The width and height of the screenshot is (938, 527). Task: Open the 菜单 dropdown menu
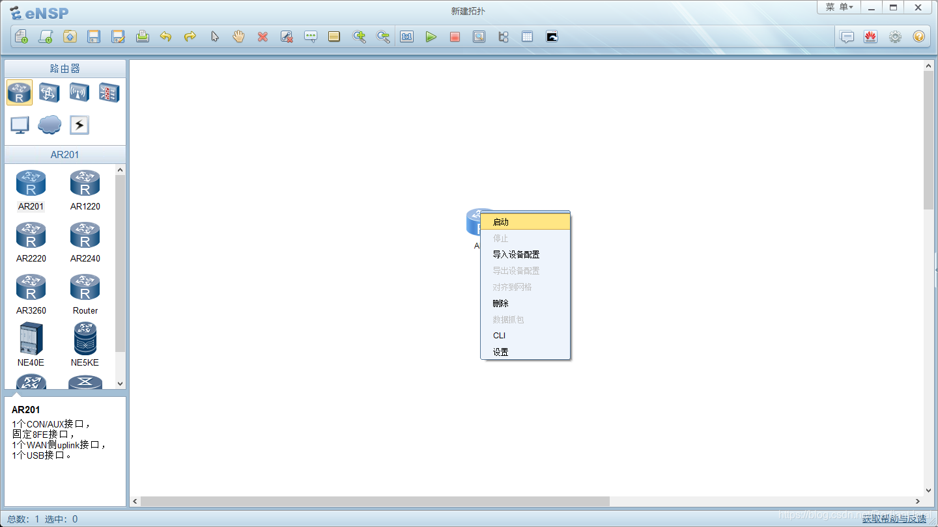click(x=839, y=7)
